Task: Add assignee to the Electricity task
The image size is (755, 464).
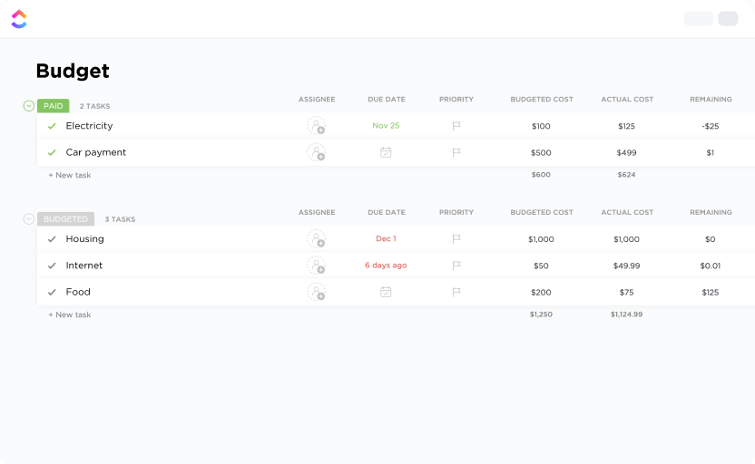Action: pyautogui.click(x=316, y=126)
